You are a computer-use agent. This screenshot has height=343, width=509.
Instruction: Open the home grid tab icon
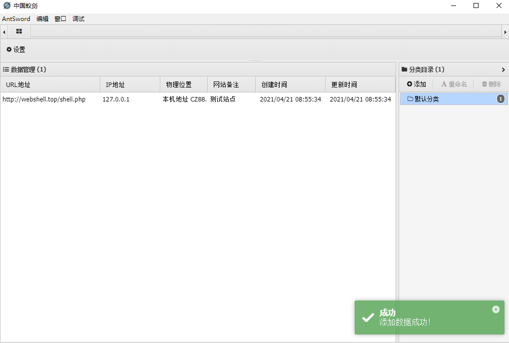(19, 31)
